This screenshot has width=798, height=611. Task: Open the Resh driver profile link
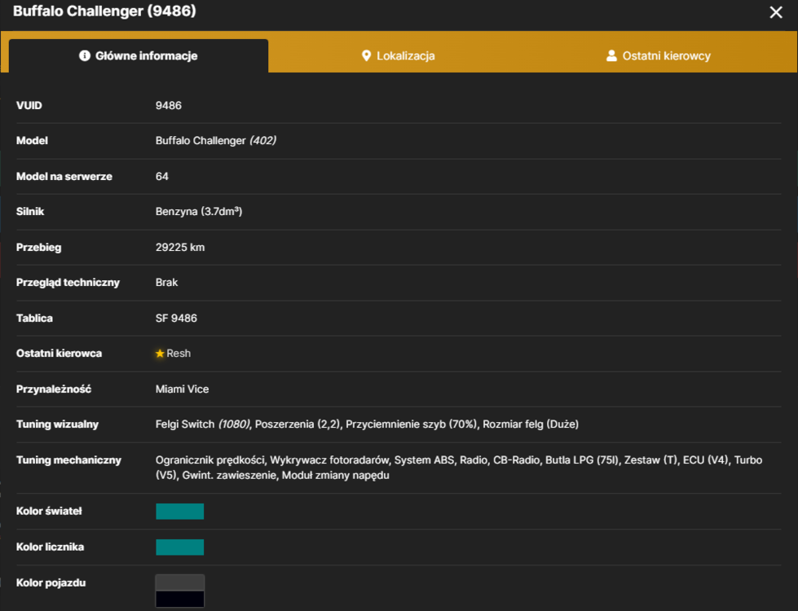(x=179, y=353)
